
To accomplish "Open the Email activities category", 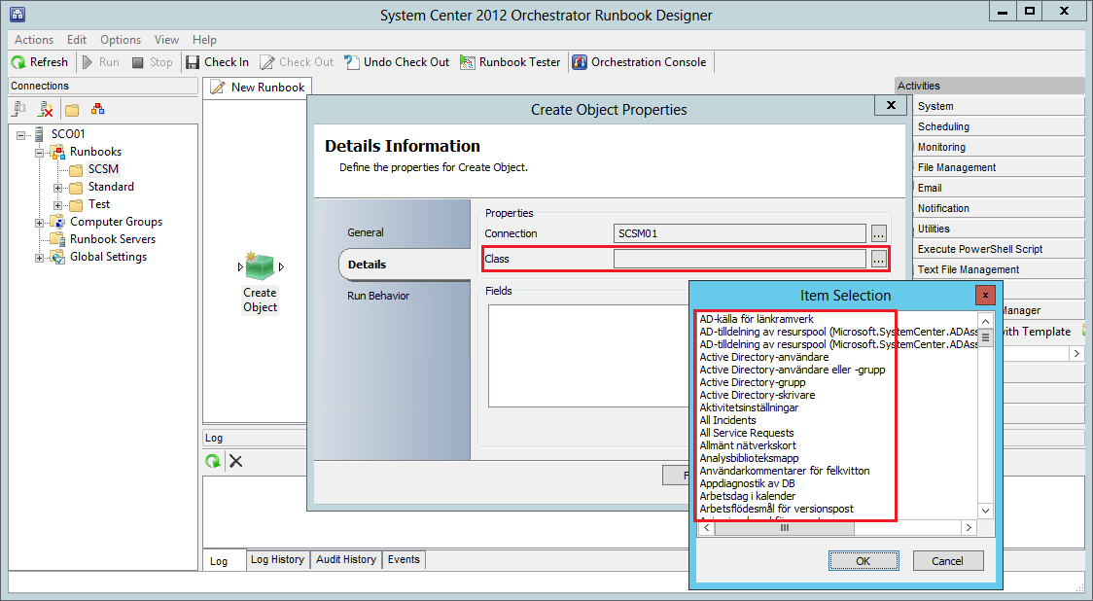I will (999, 188).
